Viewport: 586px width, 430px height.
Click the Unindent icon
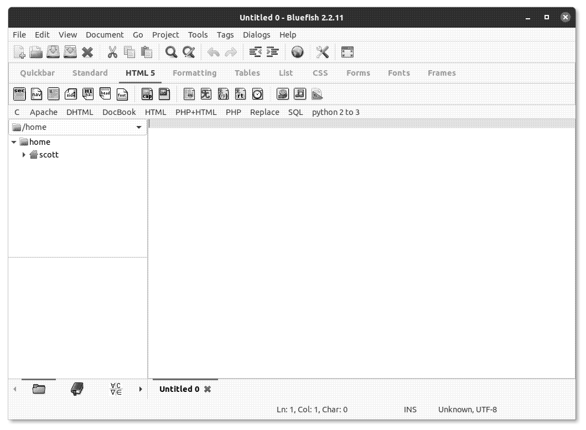coord(255,53)
